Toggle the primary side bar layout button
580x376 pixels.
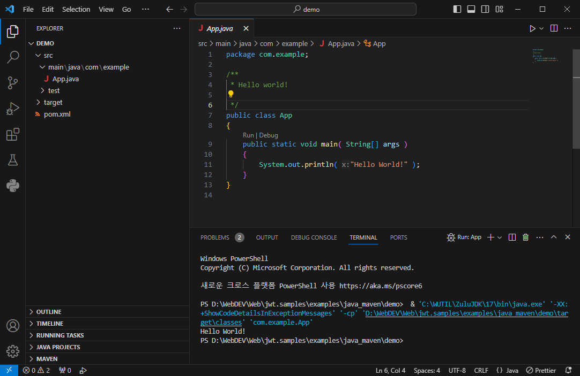pos(457,9)
